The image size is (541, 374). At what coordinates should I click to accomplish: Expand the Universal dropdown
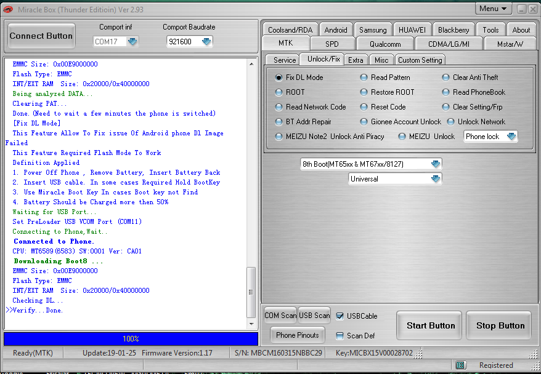pos(436,179)
